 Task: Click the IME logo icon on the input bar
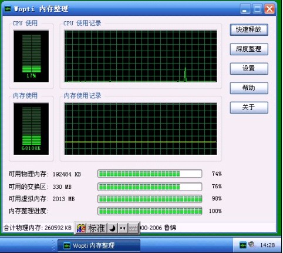pos(81,228)
